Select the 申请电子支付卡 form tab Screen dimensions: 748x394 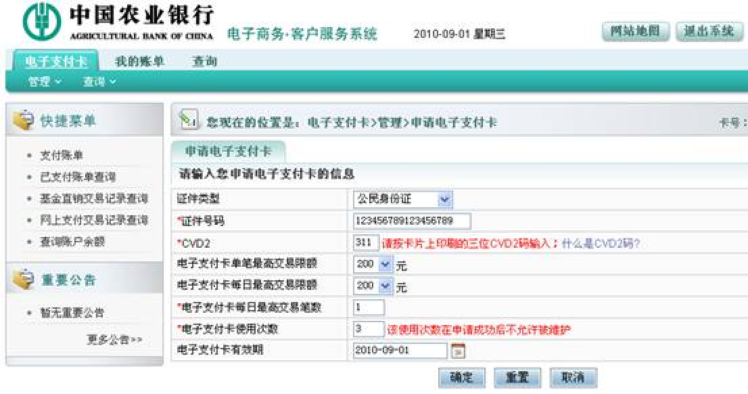(x=228, y=151)
